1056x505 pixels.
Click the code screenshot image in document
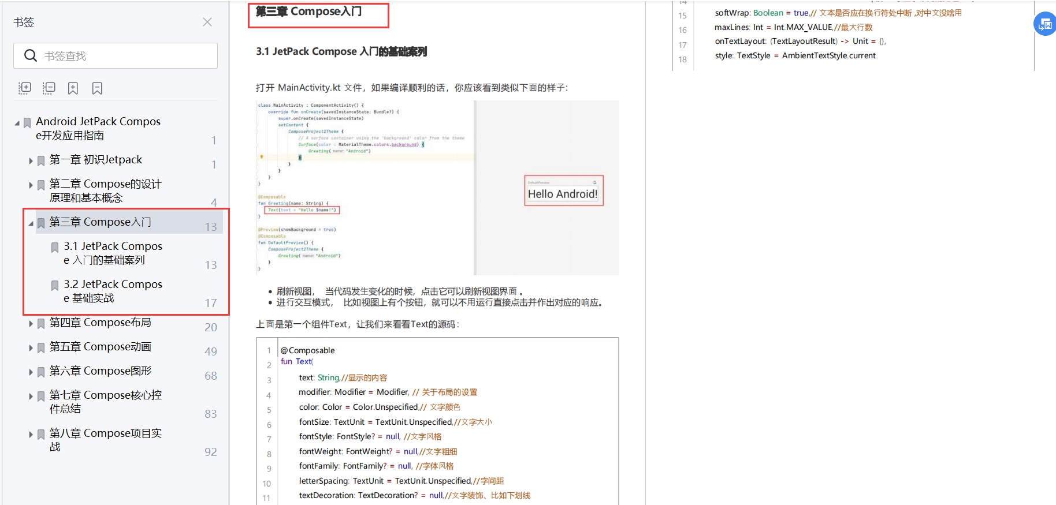[437, 188]
